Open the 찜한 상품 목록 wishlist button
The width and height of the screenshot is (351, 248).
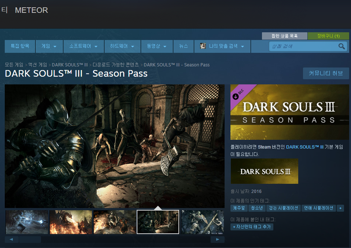click(x=285, y=36)
